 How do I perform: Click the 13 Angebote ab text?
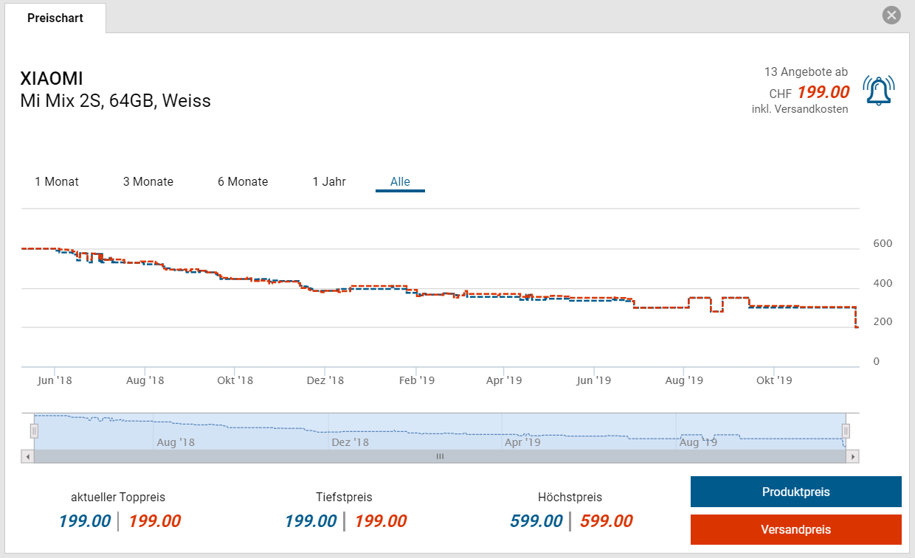tap(806, 72)
